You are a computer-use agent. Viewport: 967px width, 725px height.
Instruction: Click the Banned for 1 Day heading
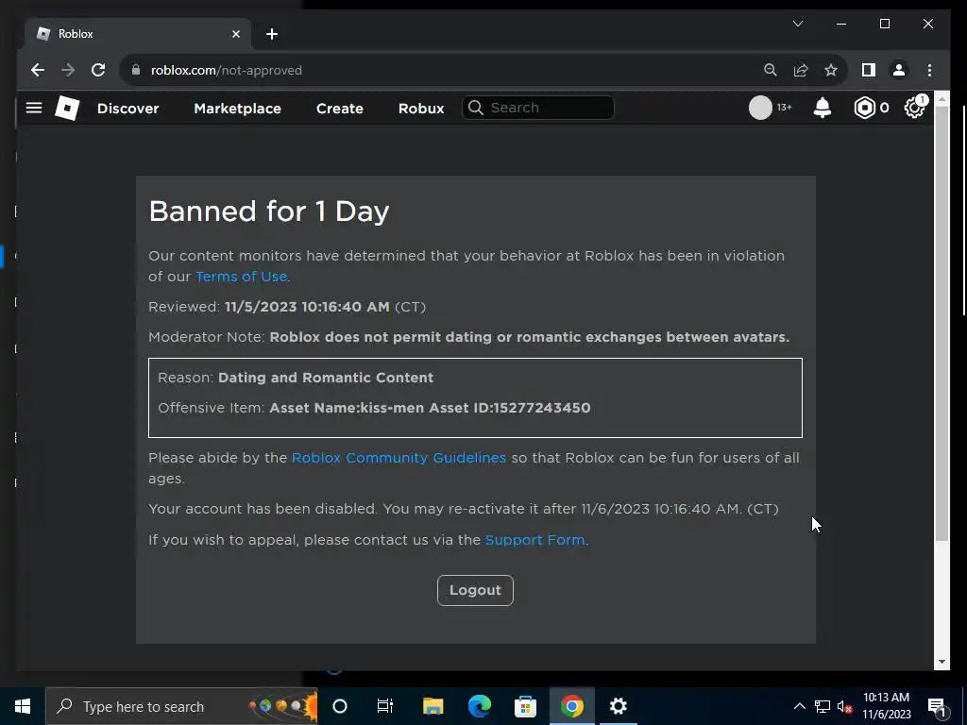coord(269,211)
